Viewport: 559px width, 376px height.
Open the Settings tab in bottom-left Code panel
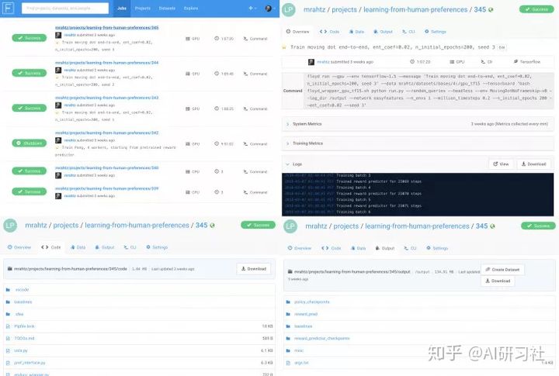point(157,247)
